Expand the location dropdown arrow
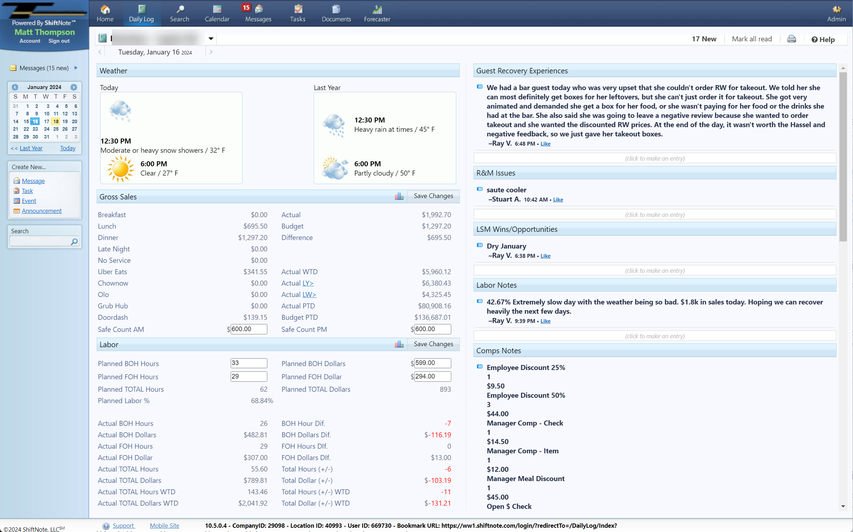 (x=211, y=38)
